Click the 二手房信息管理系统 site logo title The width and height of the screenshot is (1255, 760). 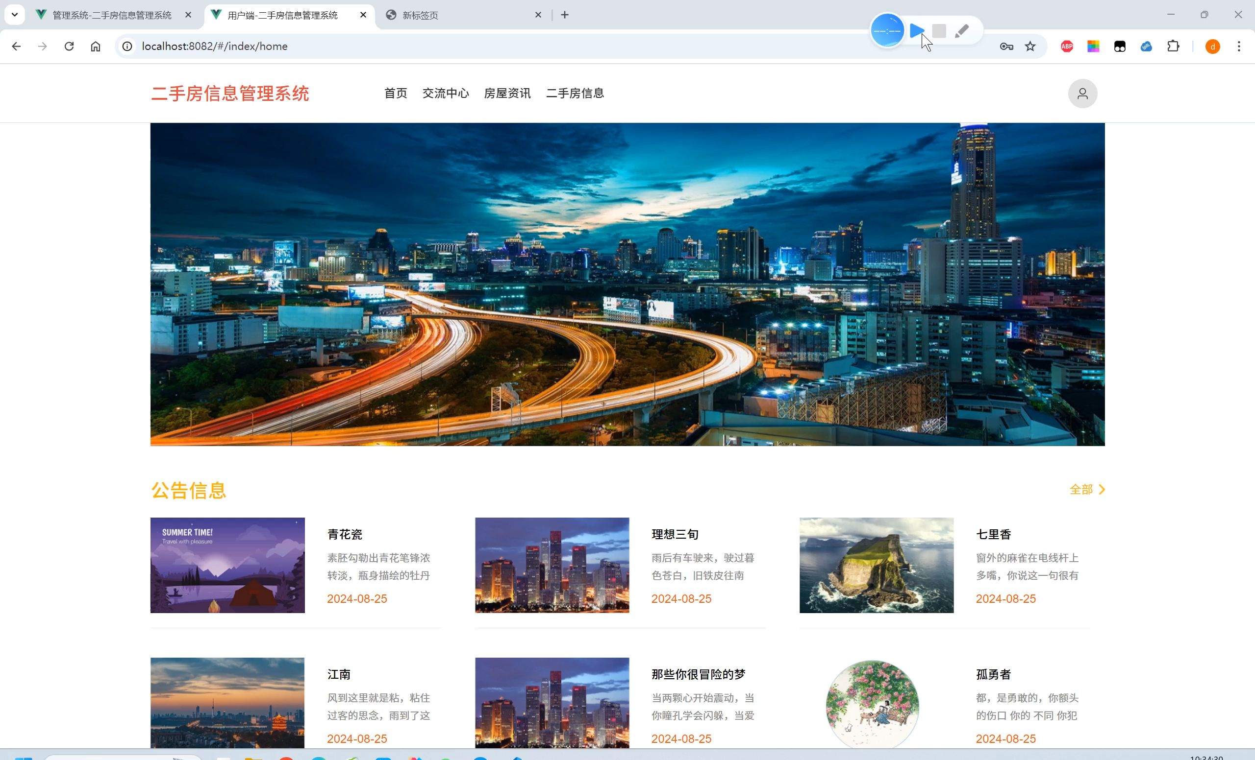click(x=230, y=94)
